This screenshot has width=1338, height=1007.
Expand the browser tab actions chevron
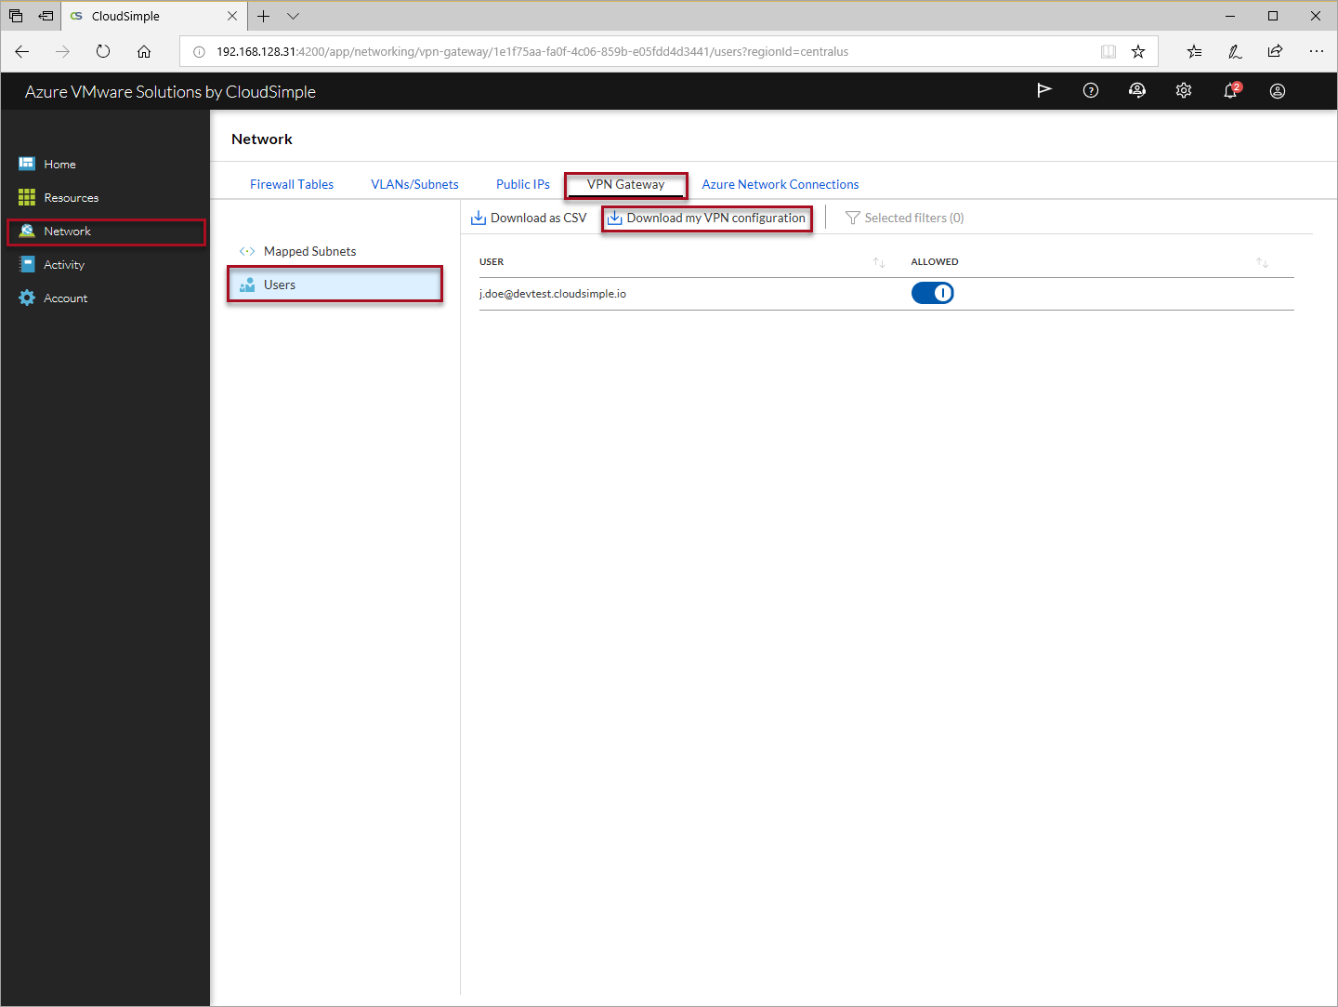click(293, 16)
